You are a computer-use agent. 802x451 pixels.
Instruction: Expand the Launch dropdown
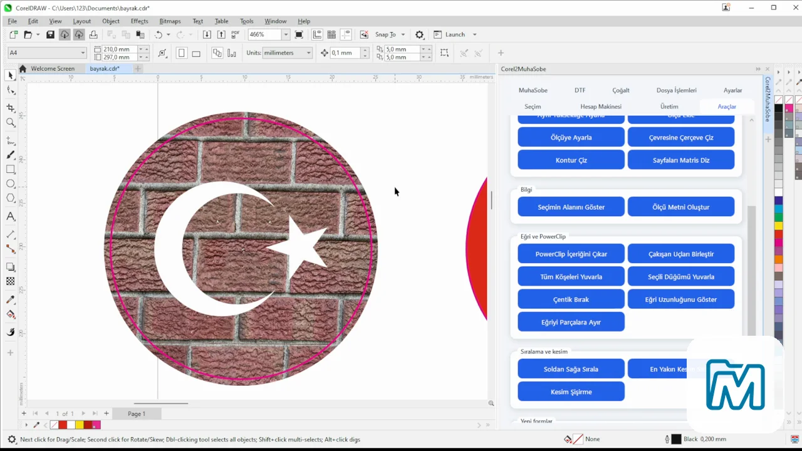point(474,34)
